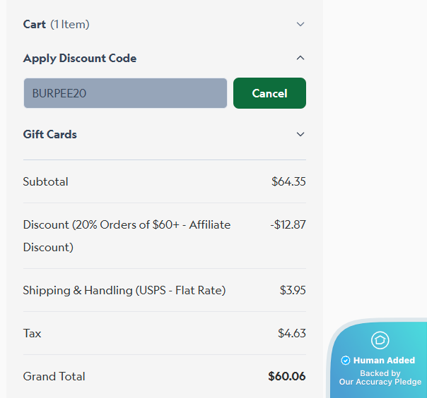Select the Shipping & Handling USPS label
The image size is (427, 398).
pyautogui.click(x=124, y=290)
